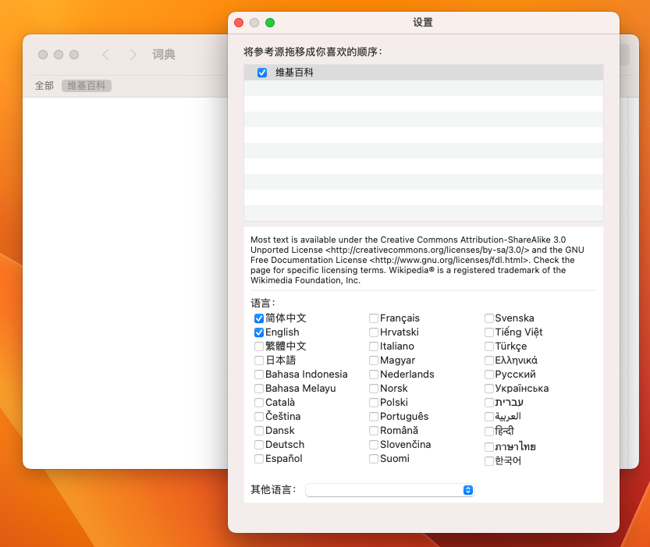Uncheck the English language checkbox
650x547 pixels.
pos(259,332)
